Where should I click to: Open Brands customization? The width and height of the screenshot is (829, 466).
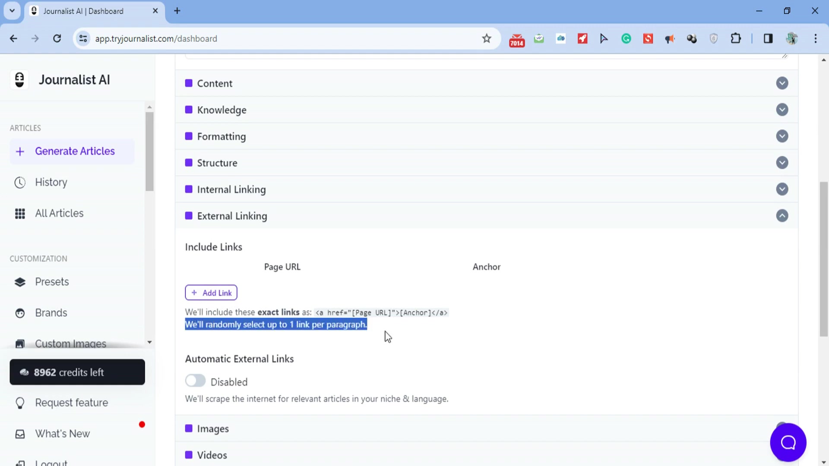pos(51,313)
